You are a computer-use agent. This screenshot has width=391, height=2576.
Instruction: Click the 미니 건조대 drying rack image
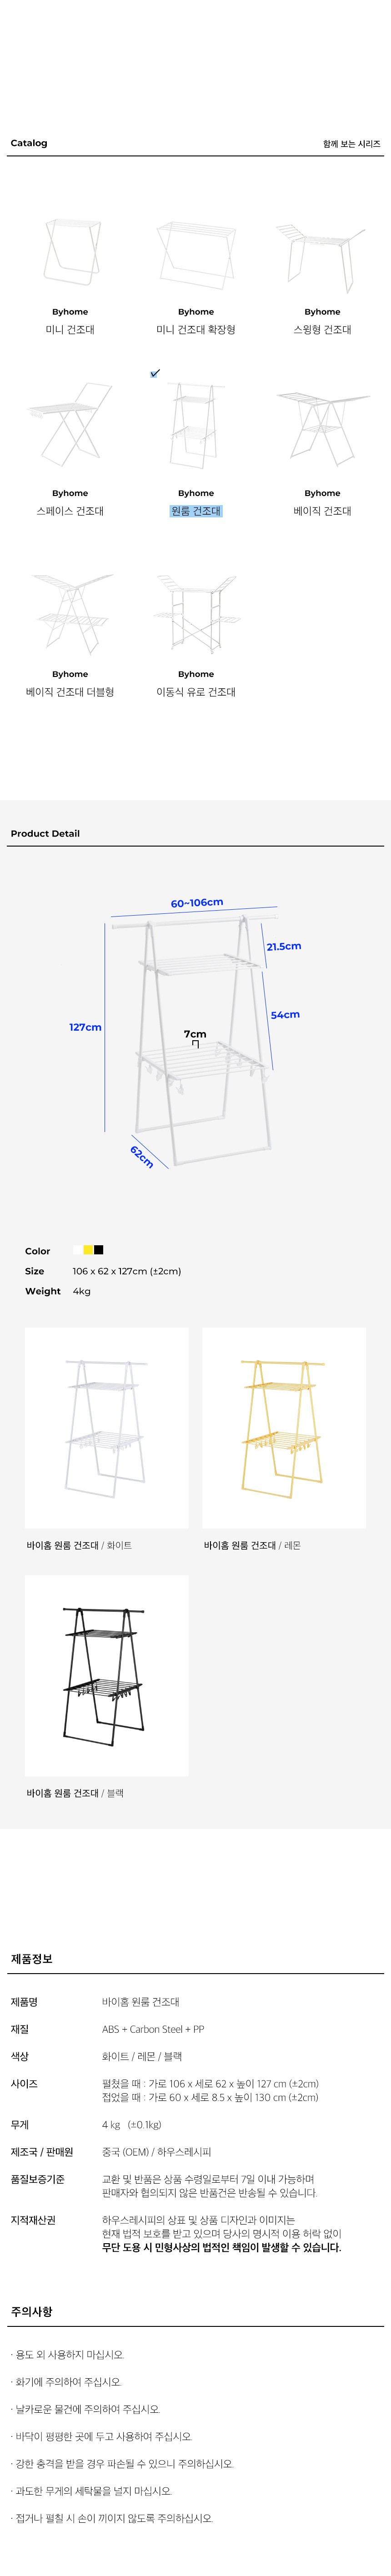click(70, 252)
